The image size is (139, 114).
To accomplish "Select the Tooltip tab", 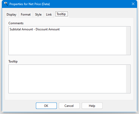I will (x=62, y=14).
